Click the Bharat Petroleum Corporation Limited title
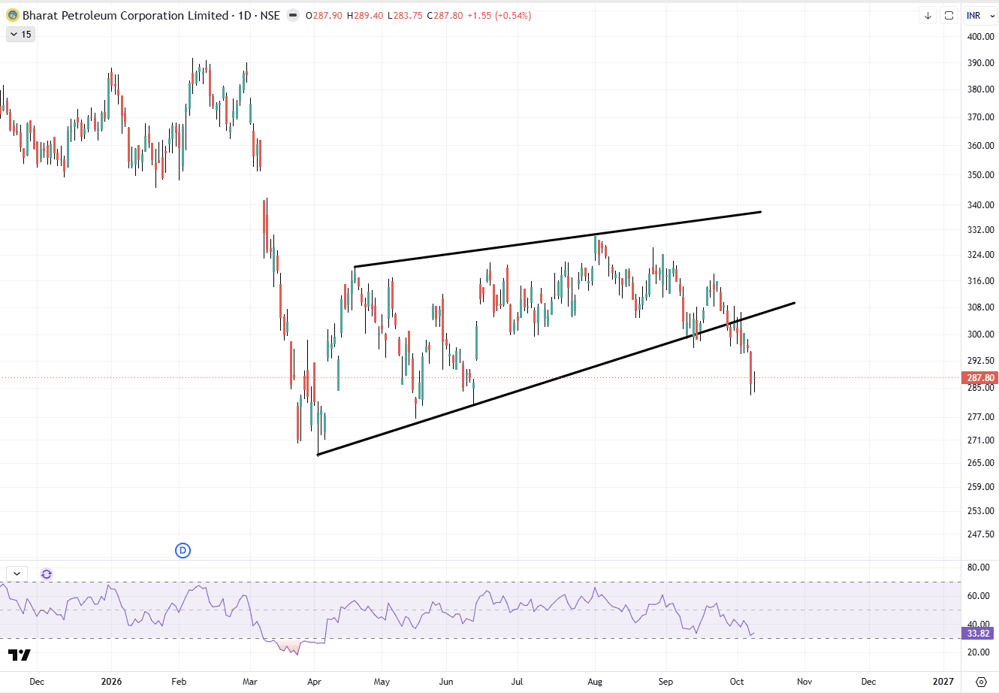Image resolution: width=999 pixels, height=693 pixels. click(125, 15)
